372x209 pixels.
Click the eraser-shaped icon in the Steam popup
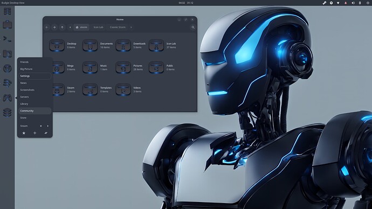point(46,133)
